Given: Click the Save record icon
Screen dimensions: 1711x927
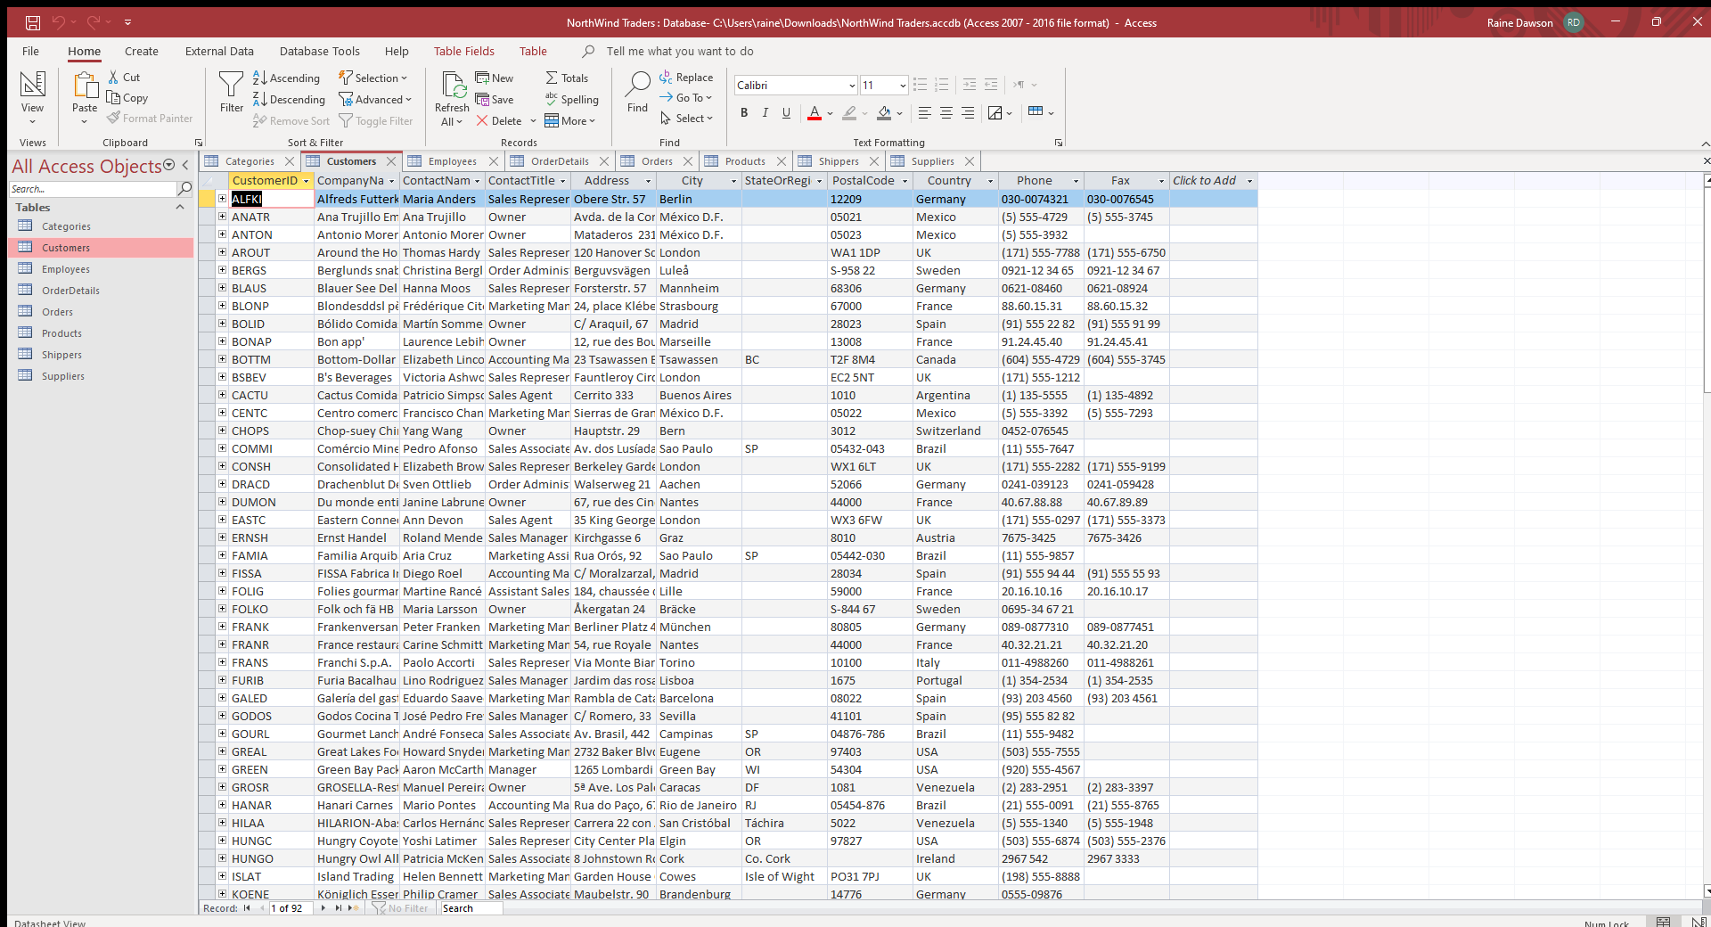Looking at the screenshot, I should [495, 99].
